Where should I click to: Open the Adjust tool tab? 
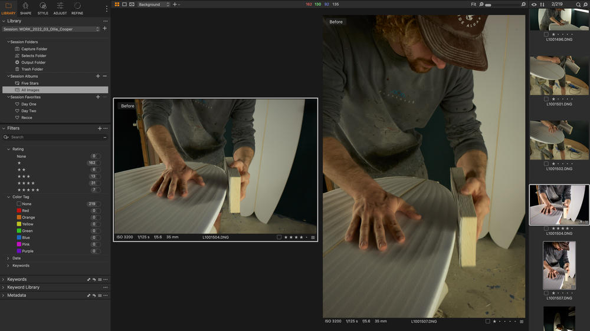pos(60,8)
